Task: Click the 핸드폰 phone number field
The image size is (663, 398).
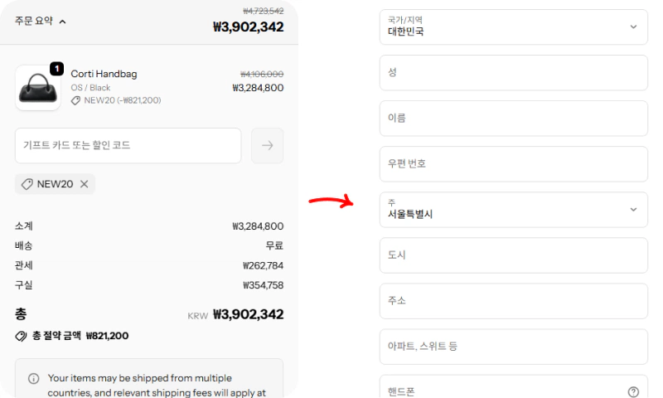Action: tap(497, 391)
